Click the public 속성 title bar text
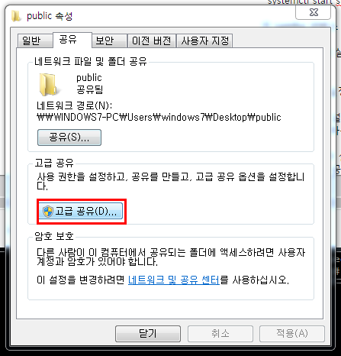 coord(50,16)
